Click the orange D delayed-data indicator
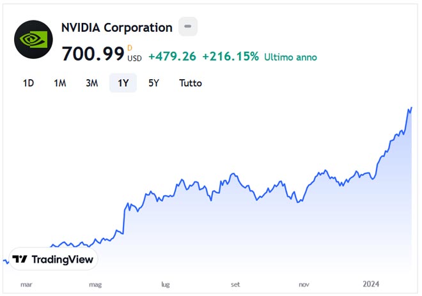 (x=130, y=47)
